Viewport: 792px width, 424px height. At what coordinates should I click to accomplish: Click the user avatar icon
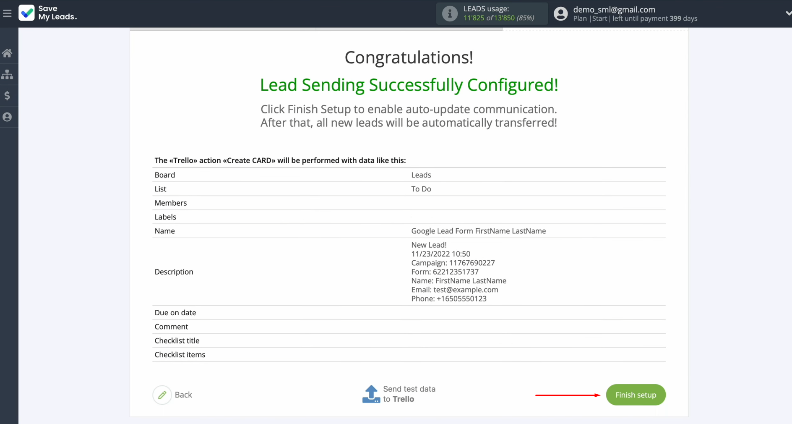click(561, 14)
